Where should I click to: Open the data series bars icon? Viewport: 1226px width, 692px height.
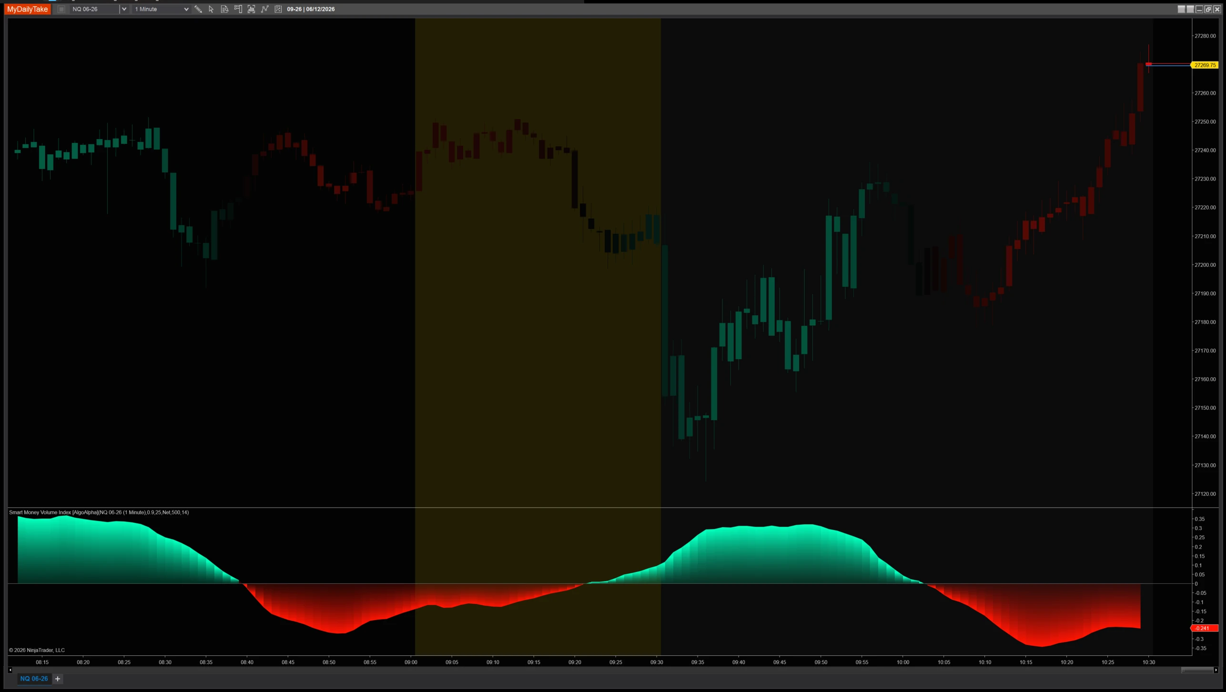252,9
